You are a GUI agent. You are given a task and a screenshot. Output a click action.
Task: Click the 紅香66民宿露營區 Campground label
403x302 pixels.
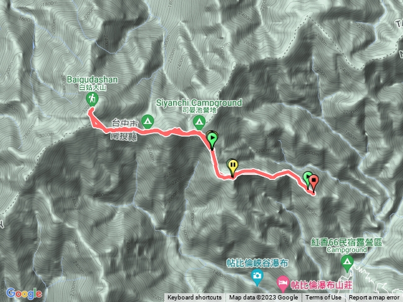pyautogui.click(x=347, y=245)
